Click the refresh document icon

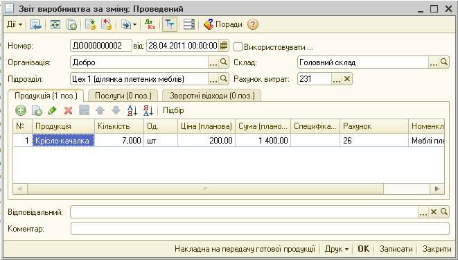point(55,24)
